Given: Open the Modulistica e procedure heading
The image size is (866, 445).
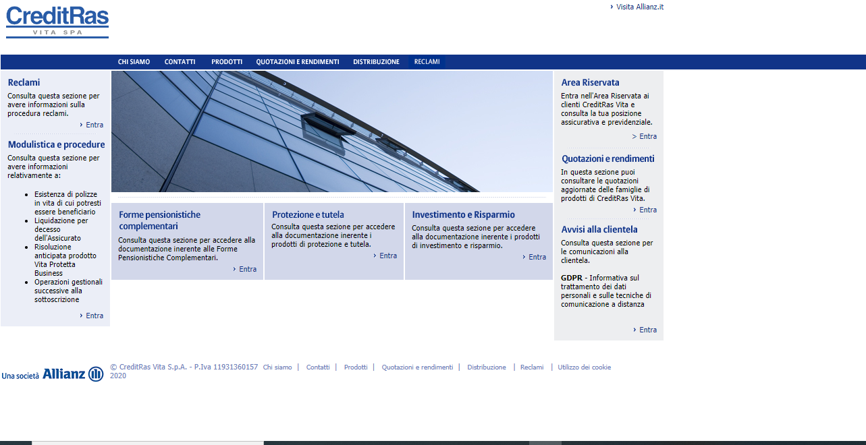Looking at the screenshot, I should pos(56,144).
